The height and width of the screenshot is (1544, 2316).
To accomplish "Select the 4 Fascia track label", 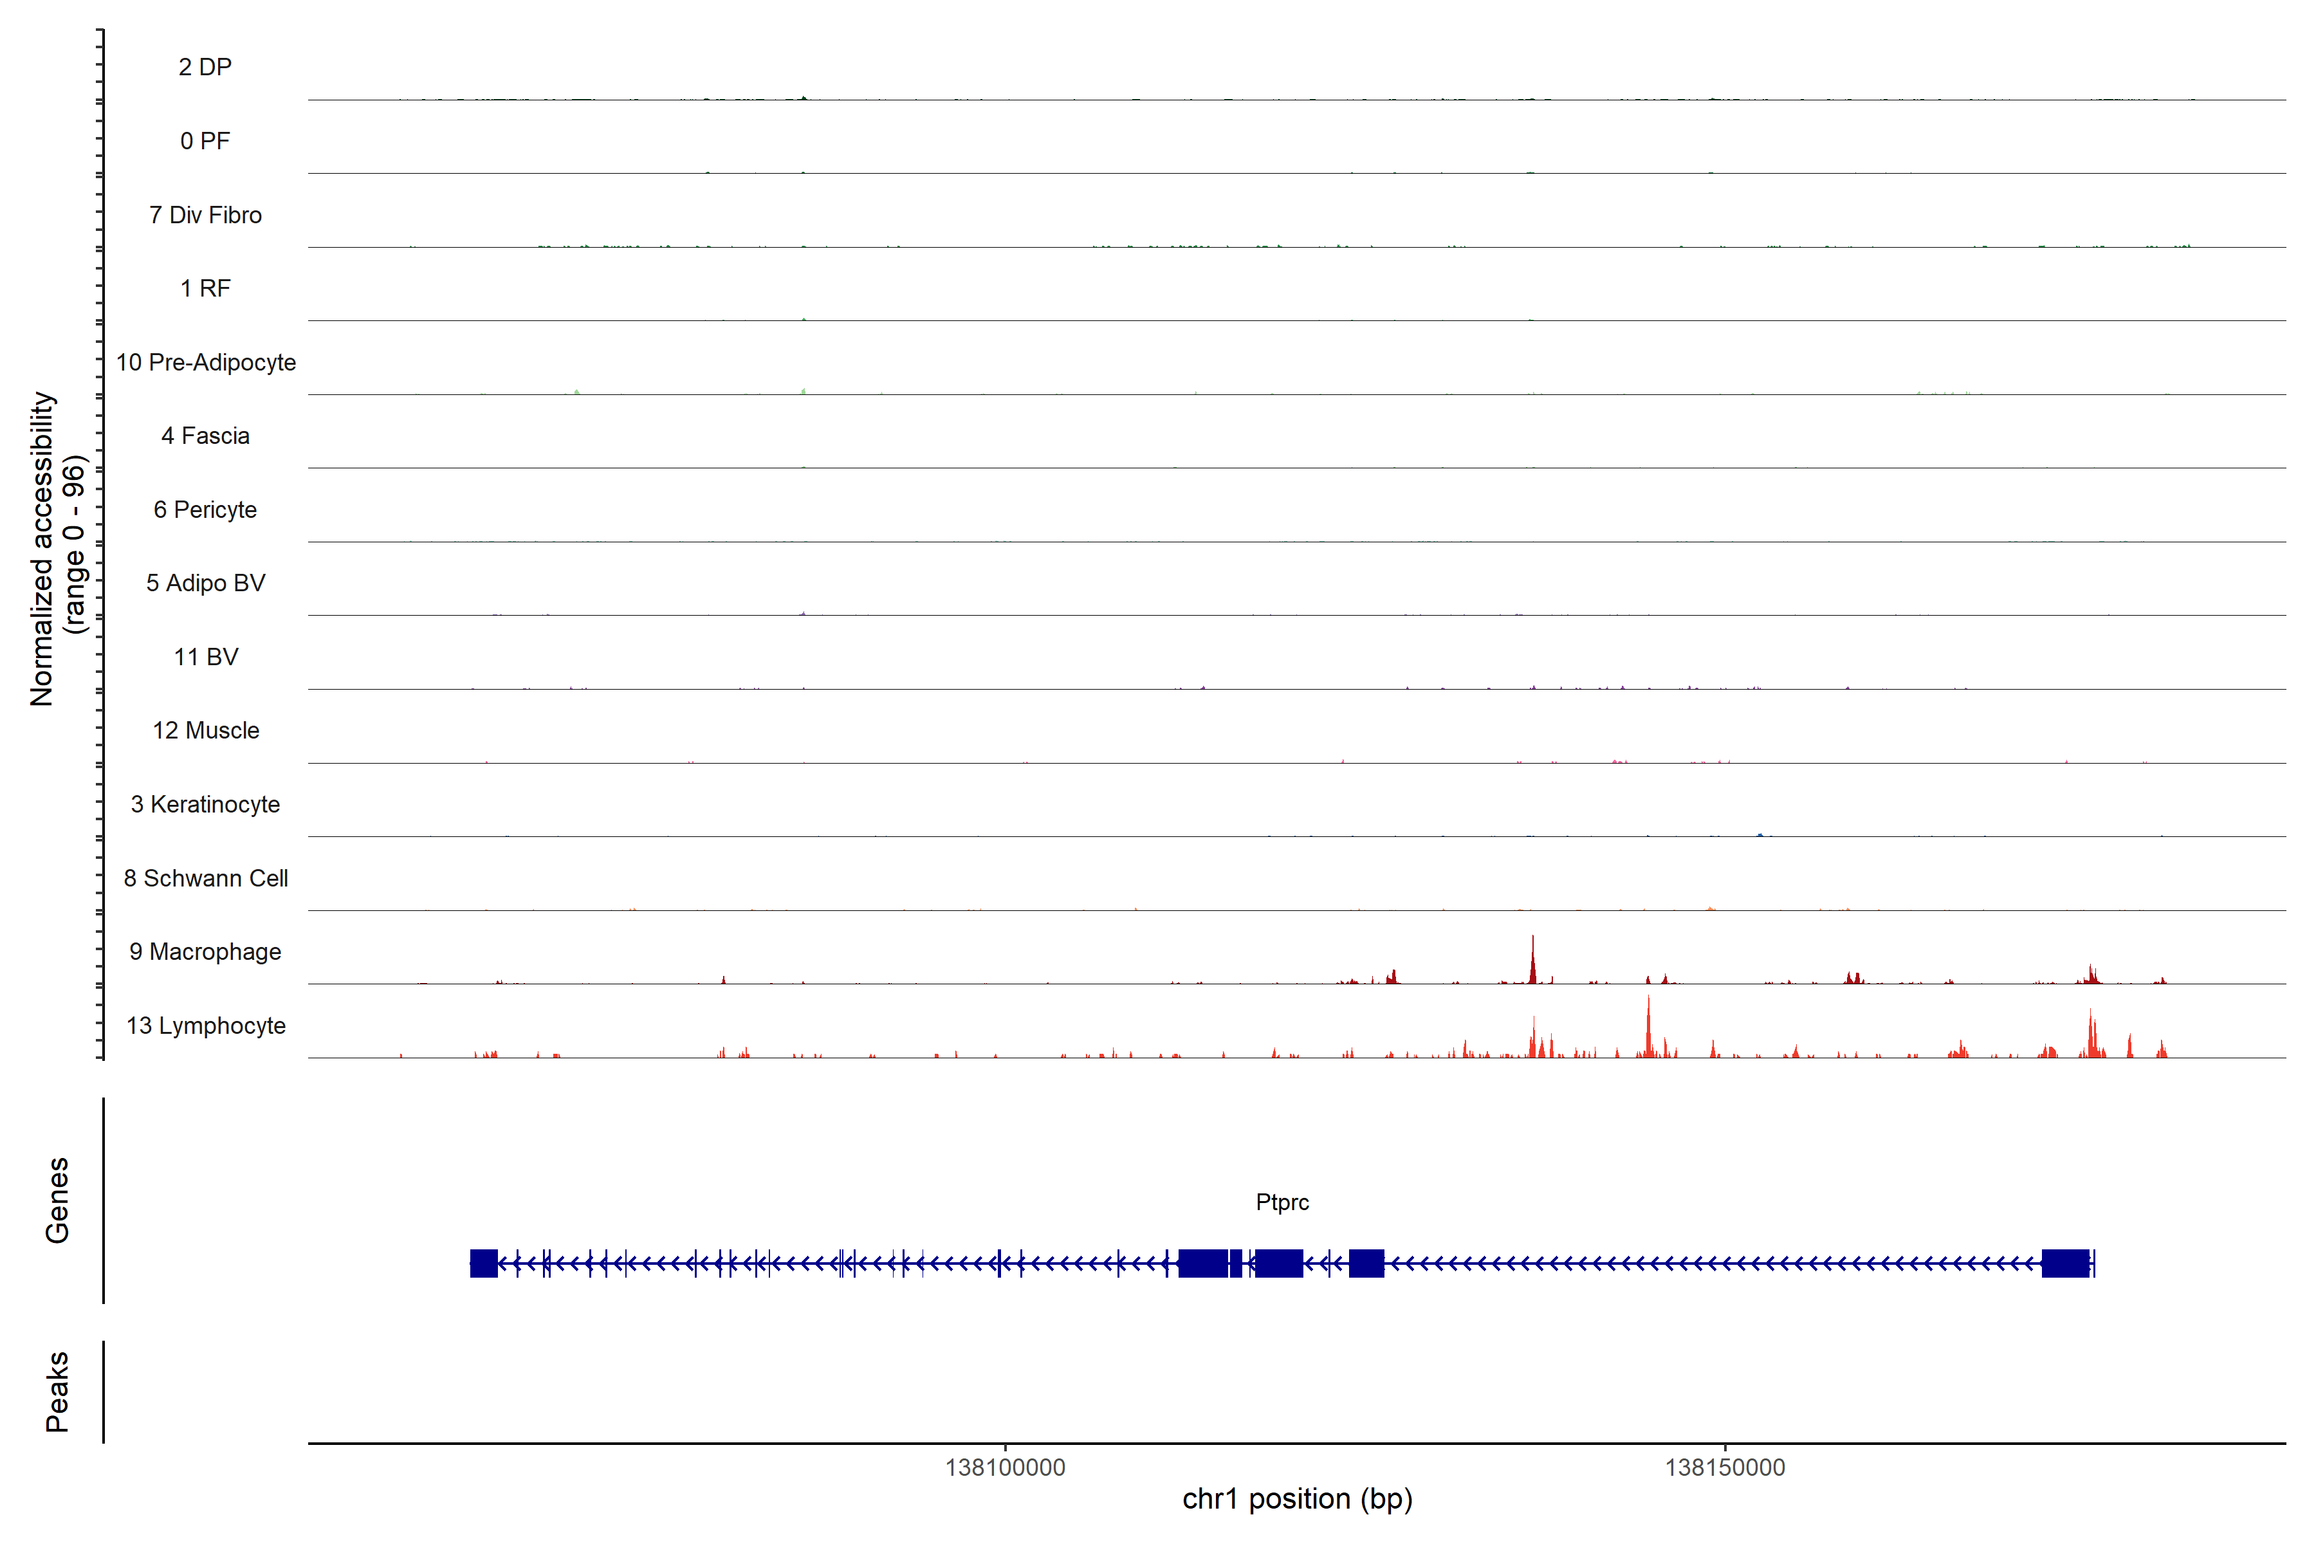I will [x=205, y=436].
